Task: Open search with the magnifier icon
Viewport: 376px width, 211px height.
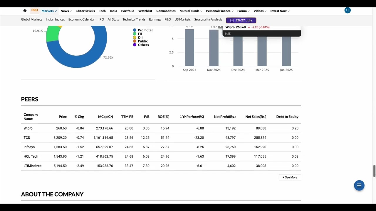Action: 348,10
